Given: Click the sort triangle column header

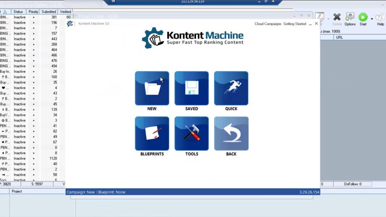Looking at the screenshot, I should point(5,12).
